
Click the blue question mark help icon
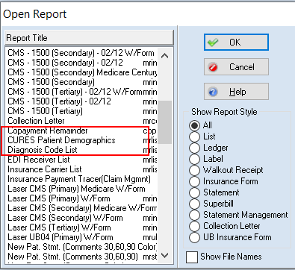pos(213,92)
